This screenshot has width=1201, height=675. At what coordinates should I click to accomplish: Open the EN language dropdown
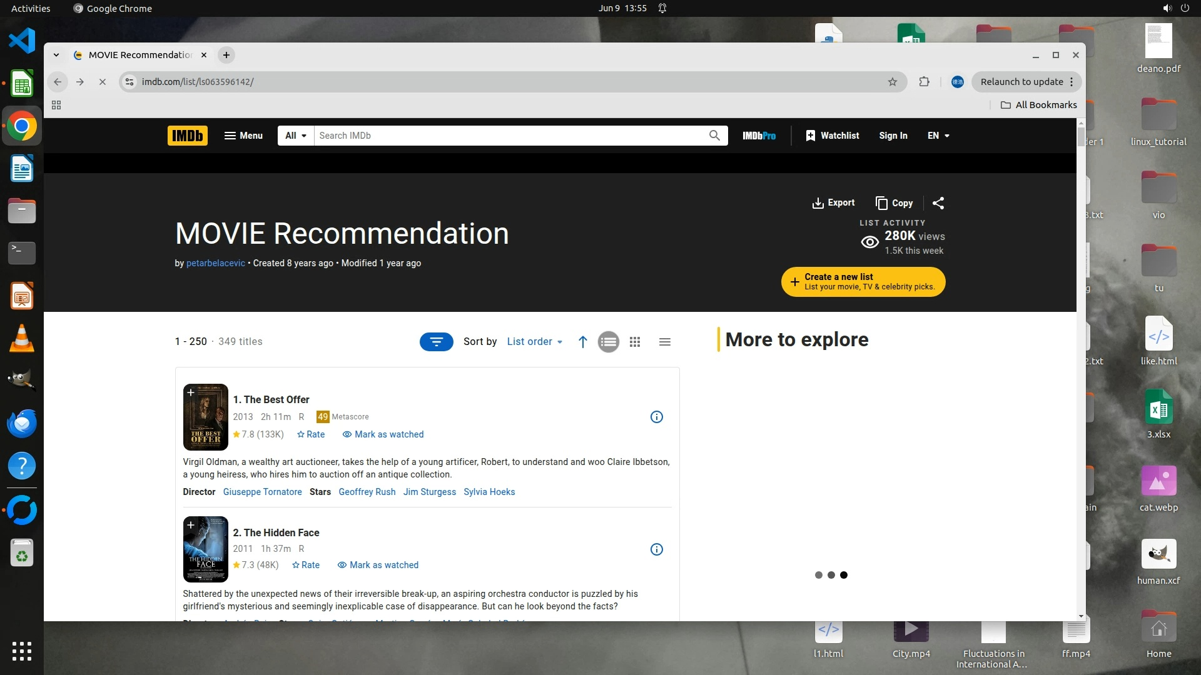click(938, 136)
